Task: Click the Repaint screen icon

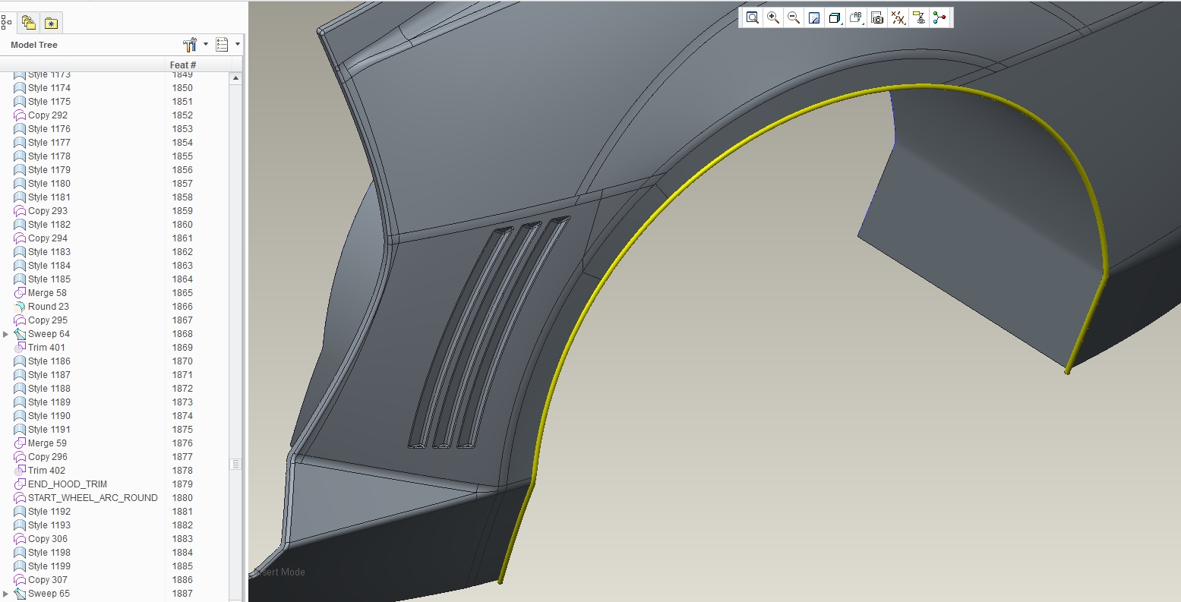Action: [814, 17]
